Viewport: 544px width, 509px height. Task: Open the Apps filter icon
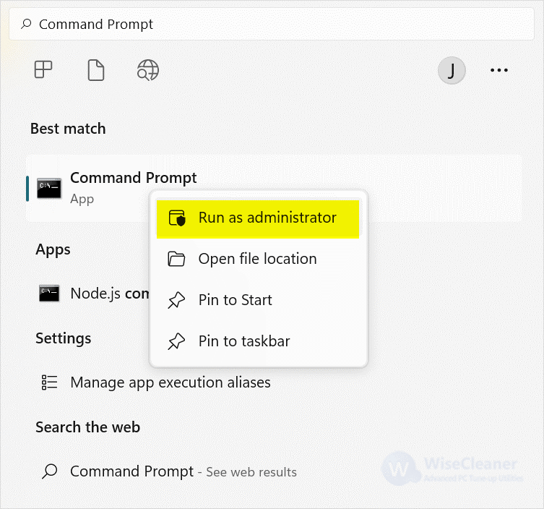tap(43, 69)
